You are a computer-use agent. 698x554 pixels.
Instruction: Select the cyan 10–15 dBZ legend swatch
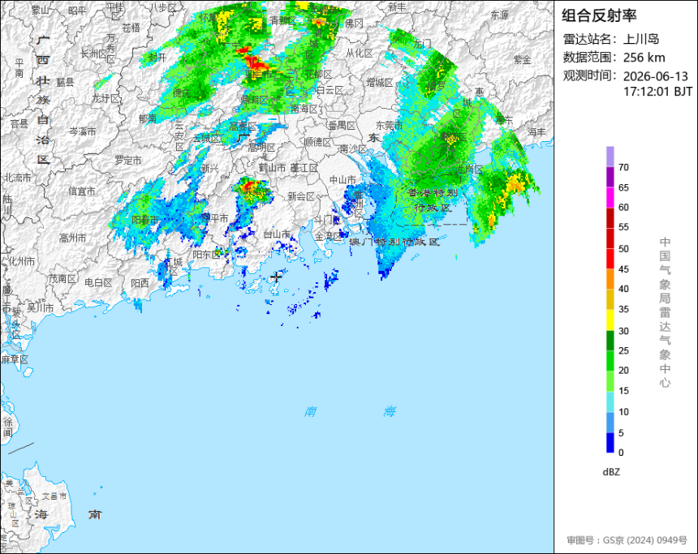pos(610,402)
